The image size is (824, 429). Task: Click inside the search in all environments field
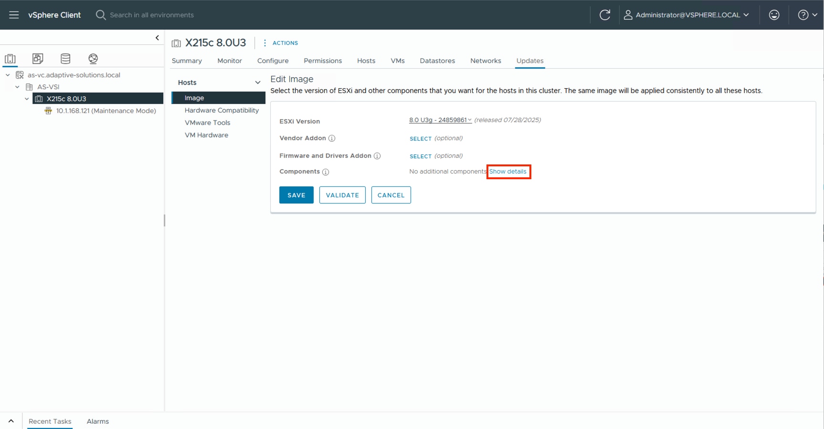click(153, 15)
